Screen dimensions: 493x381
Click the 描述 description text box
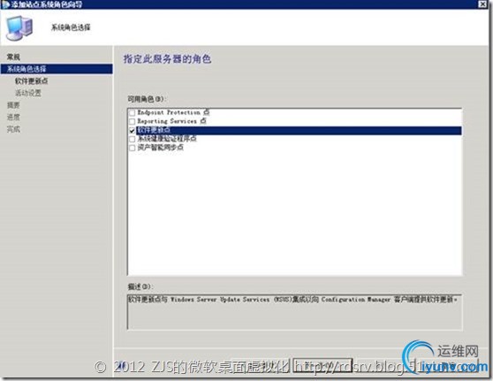(x=294, y=312)
